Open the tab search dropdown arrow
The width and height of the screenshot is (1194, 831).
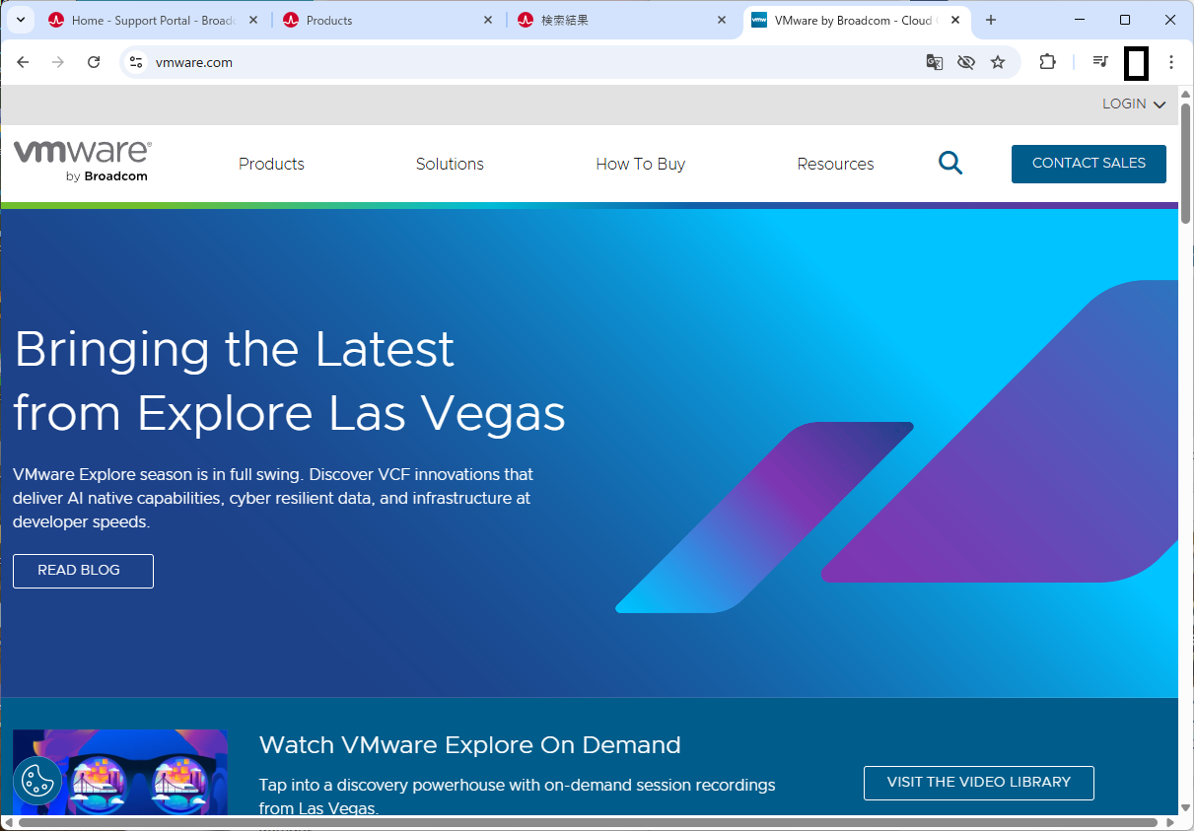pyautogui.click(x=20, y=20)
